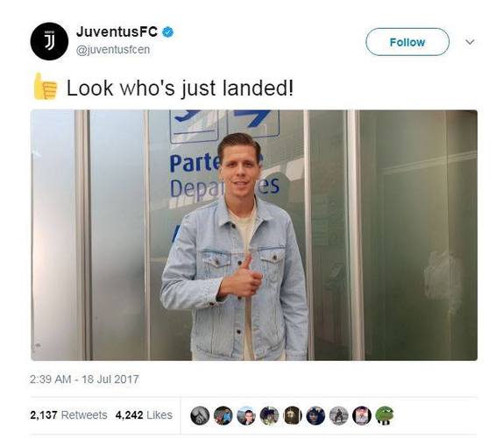Open the seventh liker avatar
This screenshot has height=438, width=503.
(x=338, y=415)
